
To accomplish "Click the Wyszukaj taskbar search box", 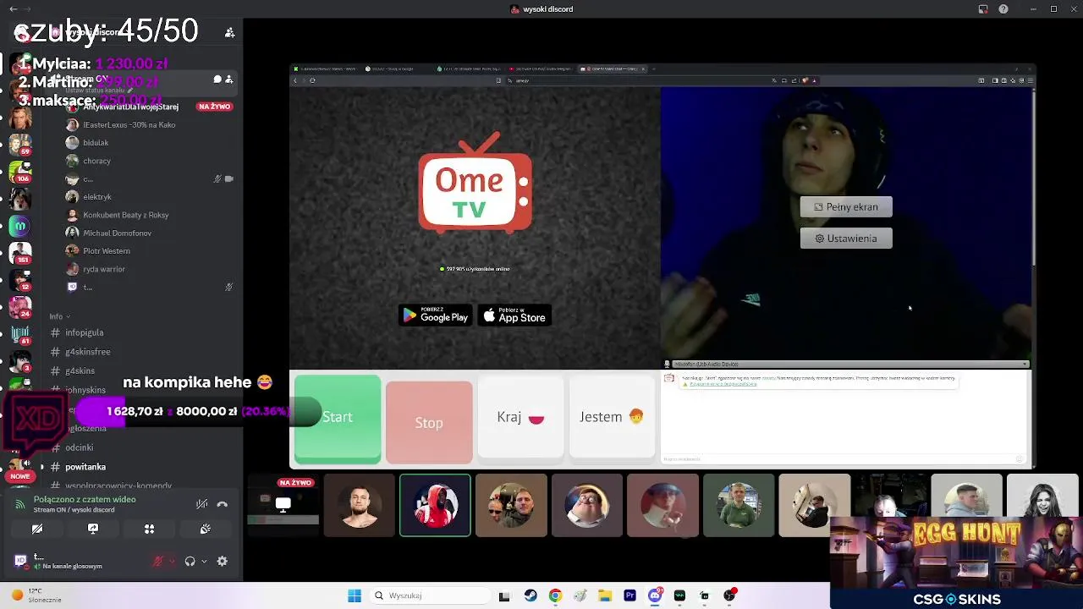I will point(428,595).
